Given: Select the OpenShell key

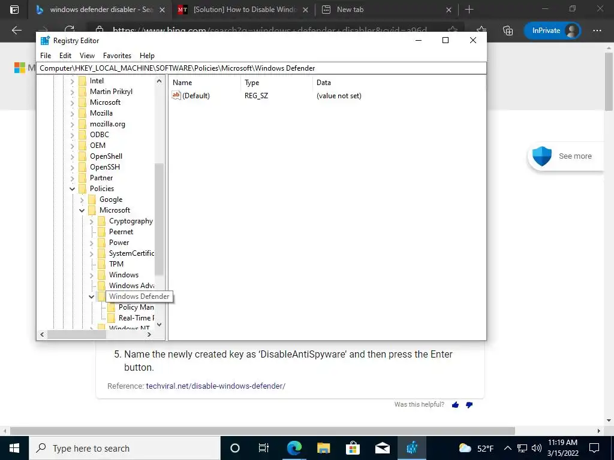Looking at the screenshot, I should (x=106, y=156).
